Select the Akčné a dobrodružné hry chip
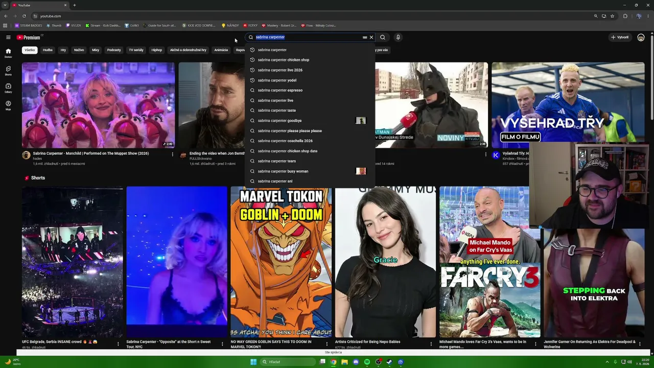This screenshot has width=654, height=368. click(188, 50)
